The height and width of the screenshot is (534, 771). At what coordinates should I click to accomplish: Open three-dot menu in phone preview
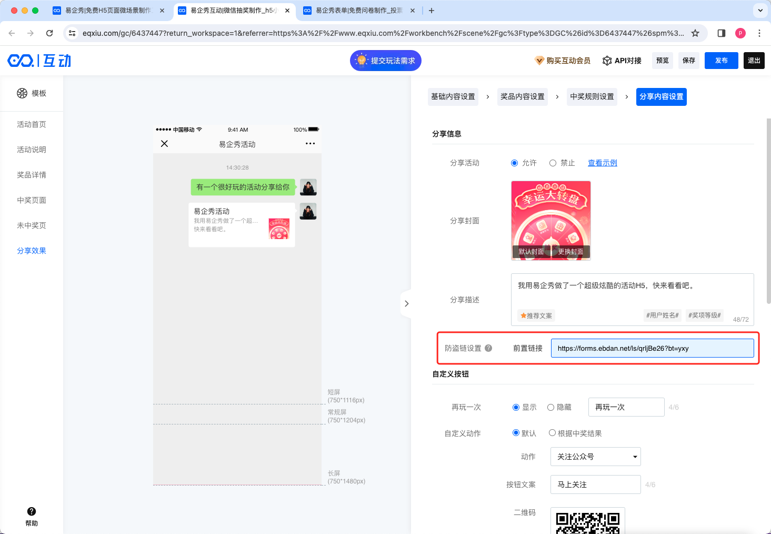click(x=310, y=144)
